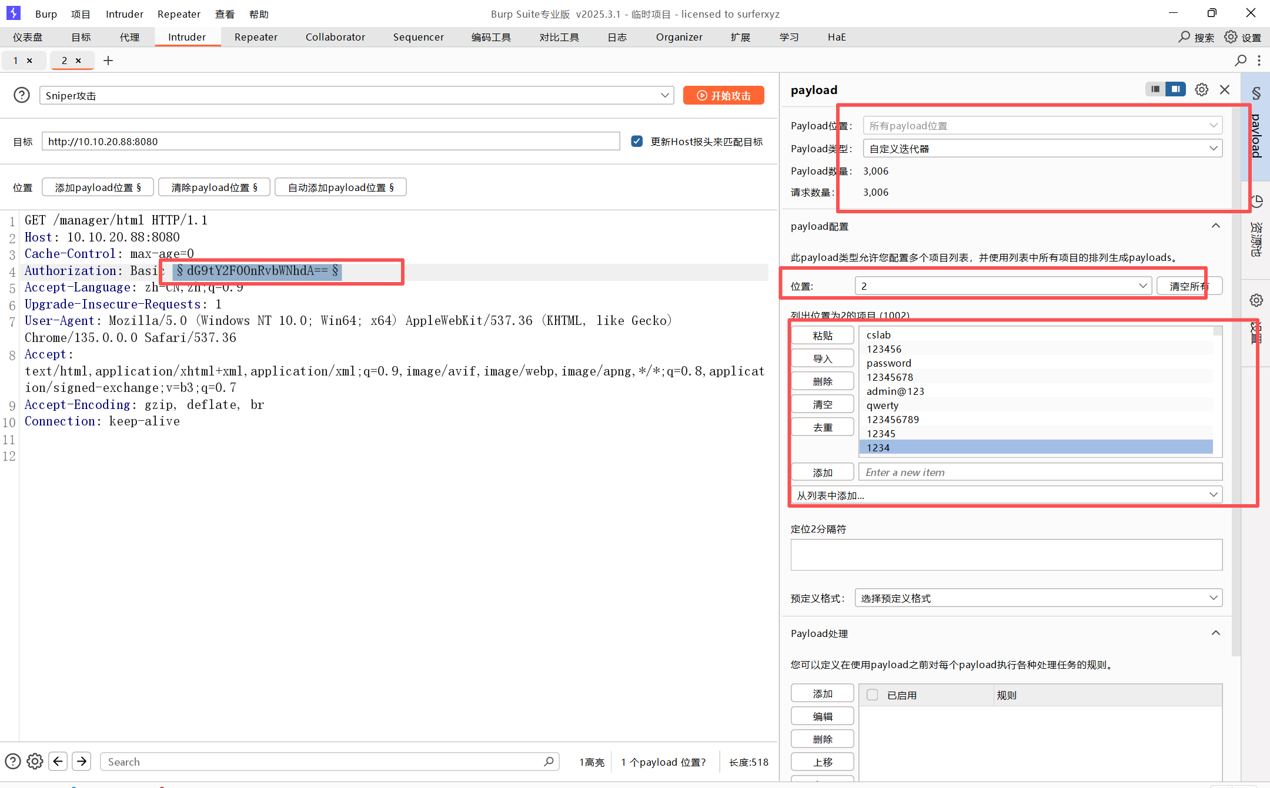Screen dimensions: 1270x788
Task: Add a new Intruder tab with plus
Action: 108,61
